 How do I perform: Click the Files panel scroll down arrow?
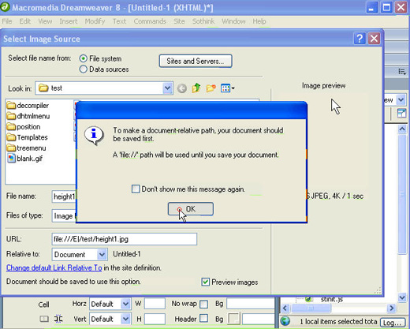pos(402,297)
